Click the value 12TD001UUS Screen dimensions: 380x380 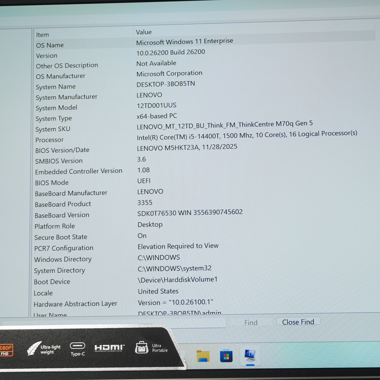click(x=156, y=105)
